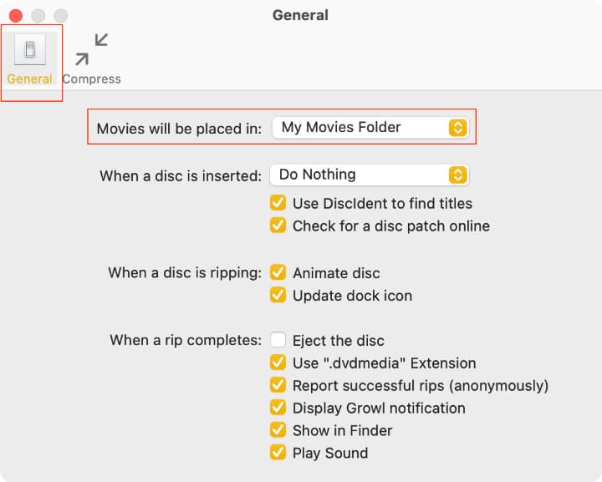Disable Report successful rips (anonymously)
Viewport: 602px width, 482px height.
[278, 385]
